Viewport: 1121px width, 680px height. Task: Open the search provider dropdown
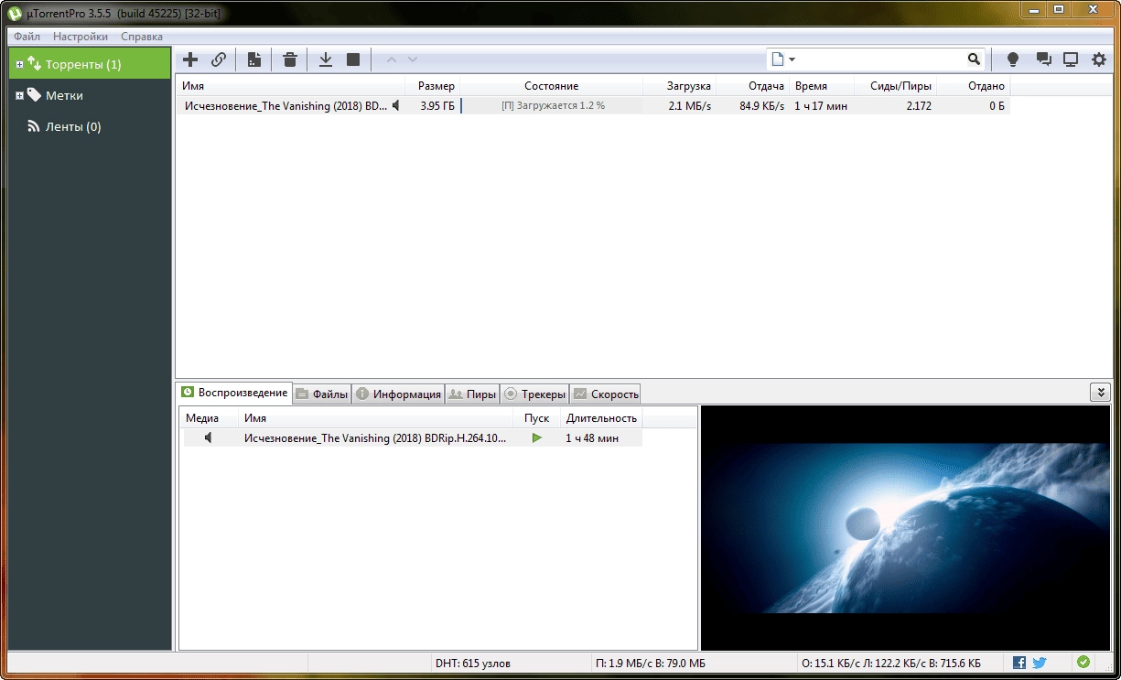[783, 59]
